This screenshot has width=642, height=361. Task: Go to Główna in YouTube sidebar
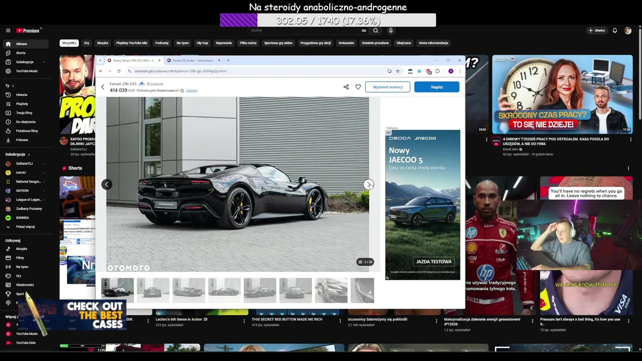pos(26,44)
